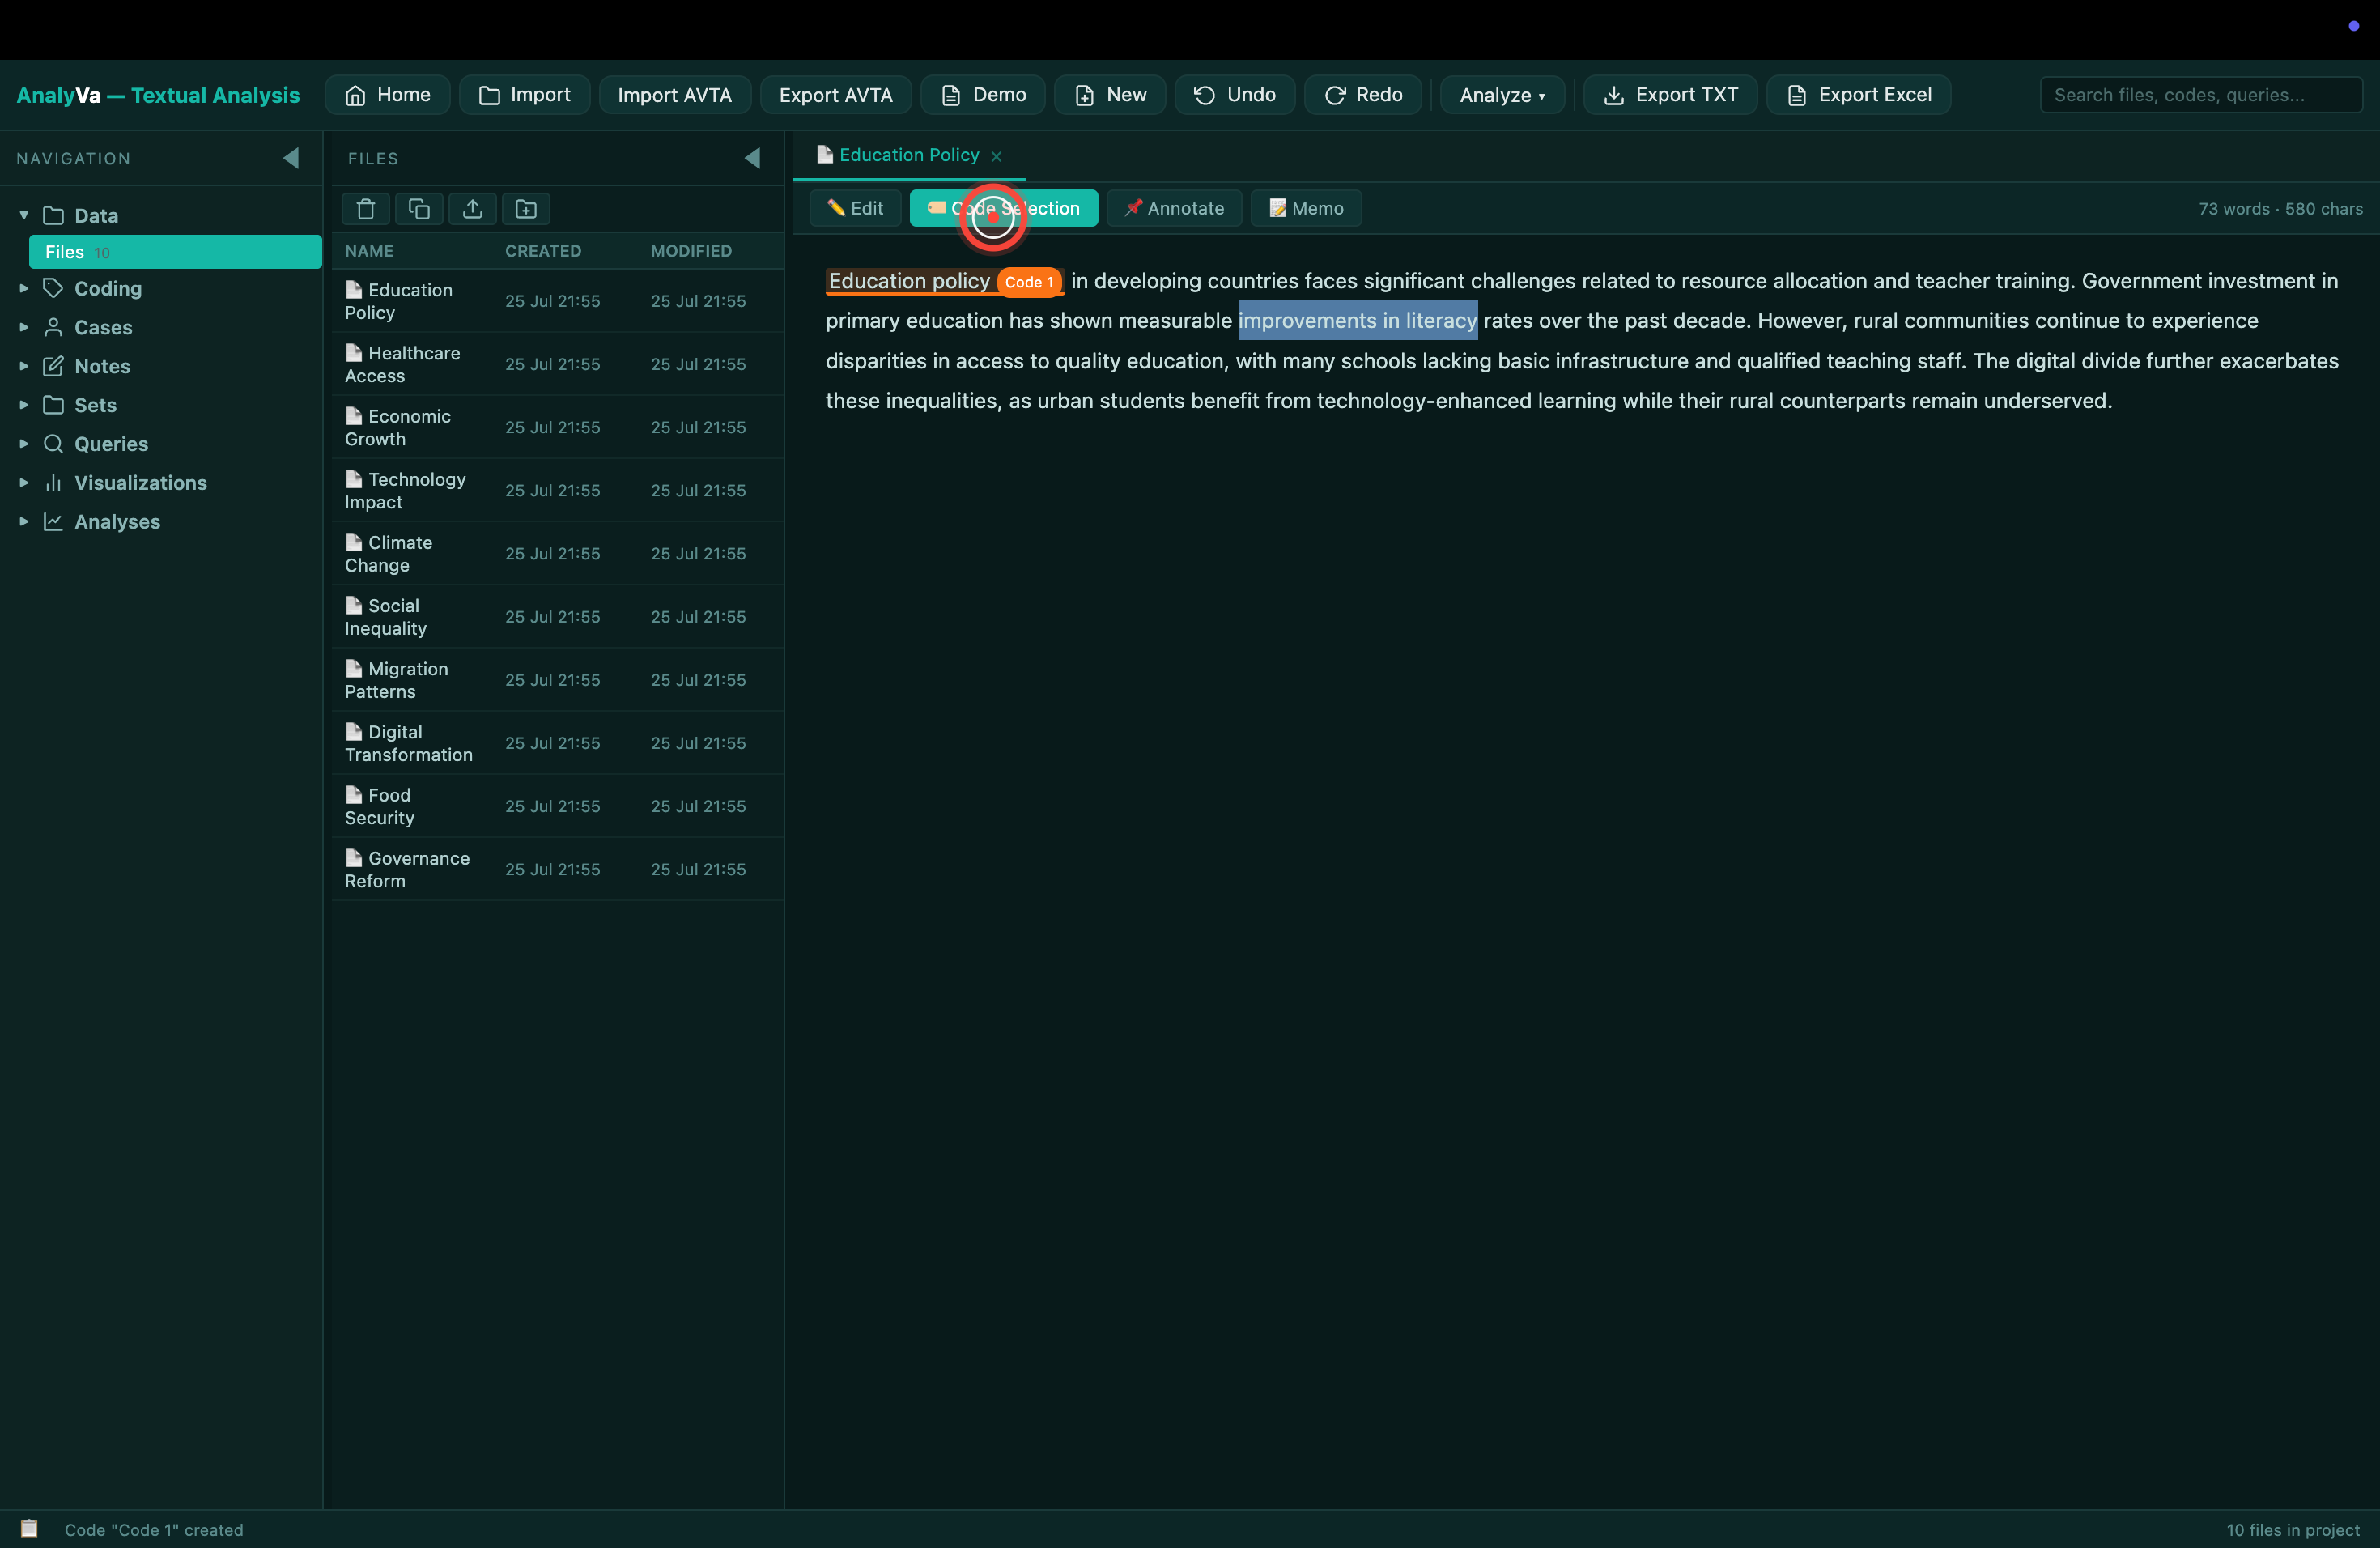2380x1548 pixels.
Task: Export the project as TXT
Action: coord(1670,95)
